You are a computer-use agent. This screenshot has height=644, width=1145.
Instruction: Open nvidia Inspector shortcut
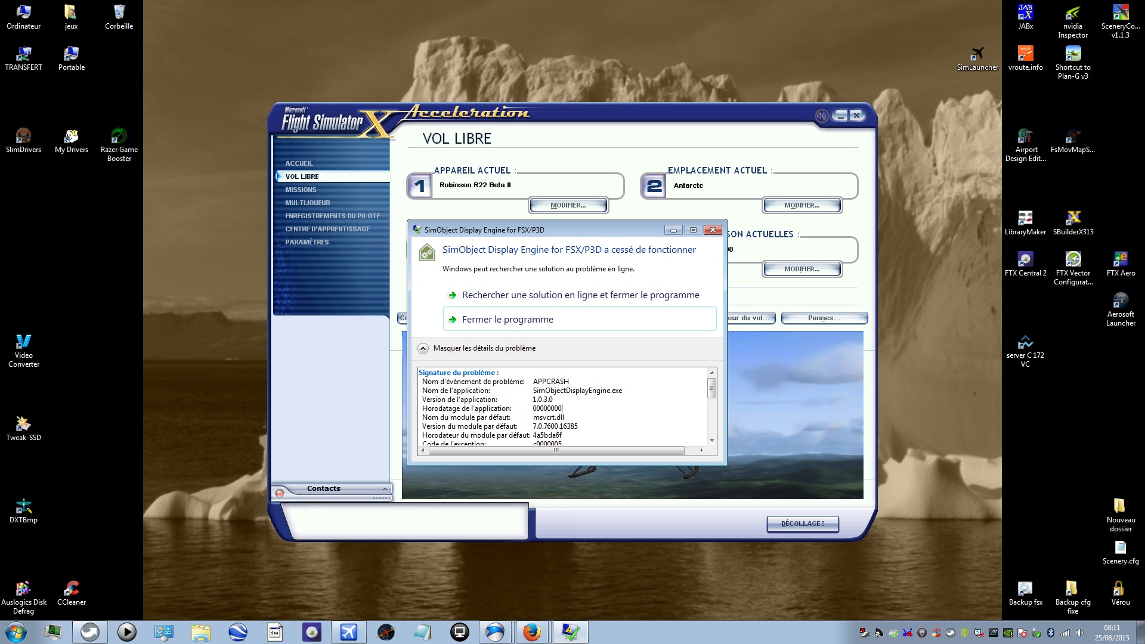click(x=1073, y=21)
